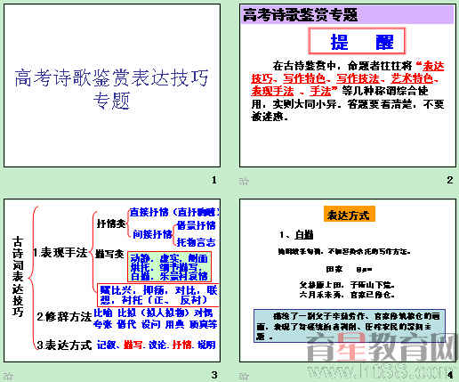Viewport: 459px width, 382px height.
Task: Click the 1.表现手法 branch label
Action: [x=60, y=253]
